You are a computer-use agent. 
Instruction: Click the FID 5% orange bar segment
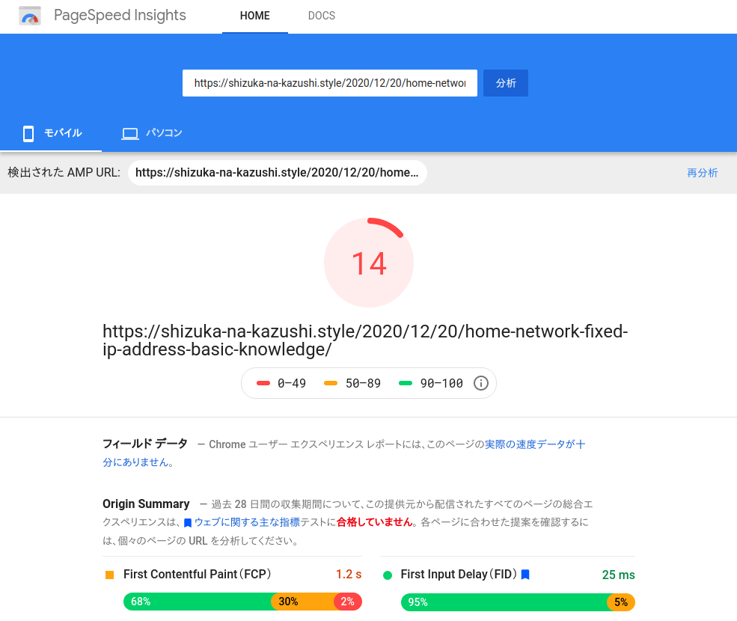point(621,602)
